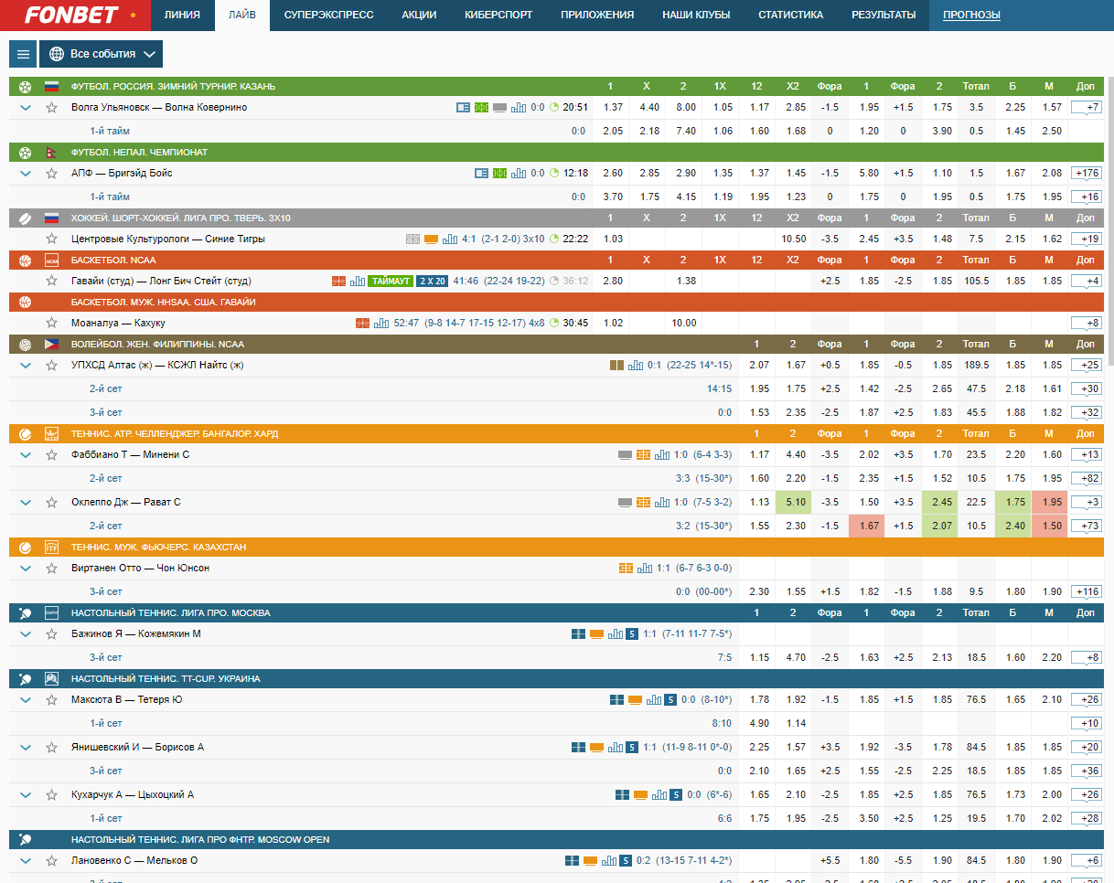Toggle favorite star for Моаналуа — Кахуку
The width and height of the screenshot is (1114, 883).
51,324
